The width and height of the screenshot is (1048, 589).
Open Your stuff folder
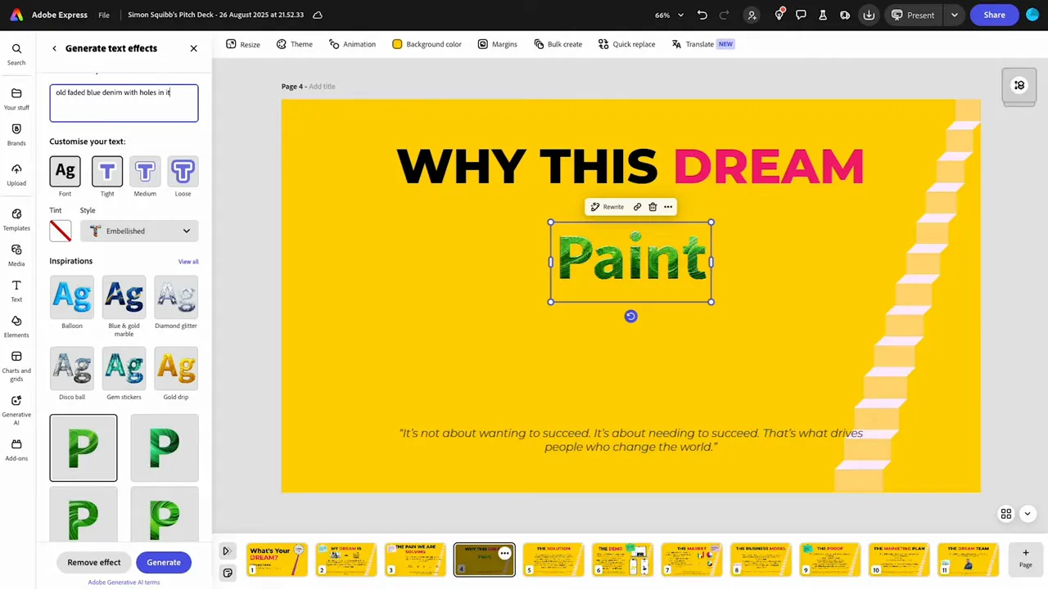[x=16, y=99]
